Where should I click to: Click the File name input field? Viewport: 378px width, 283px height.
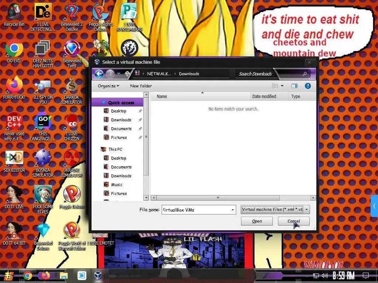tap(196, 210)
